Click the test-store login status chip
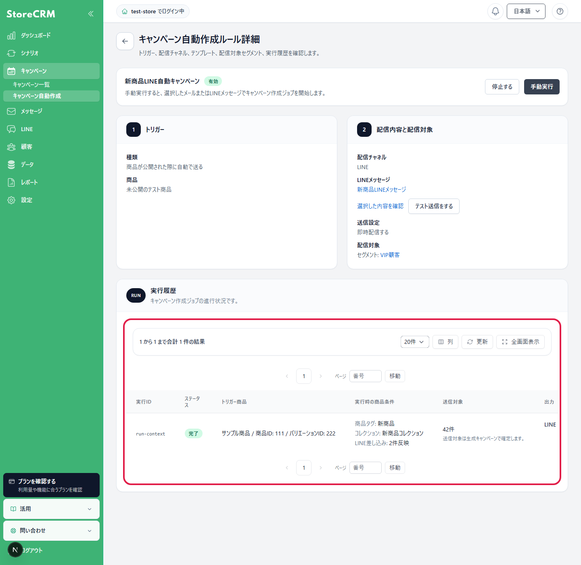581x565 pixels. (x=153, y=11)
